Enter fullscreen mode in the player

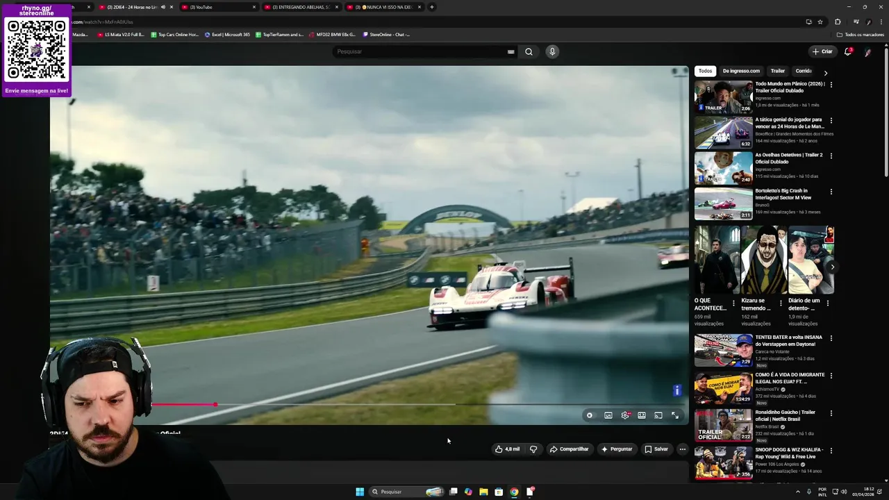[x=675, y=415]
